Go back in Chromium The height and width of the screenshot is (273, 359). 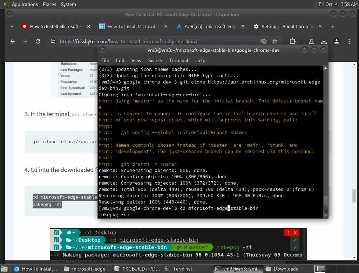(x=13, y=41)
